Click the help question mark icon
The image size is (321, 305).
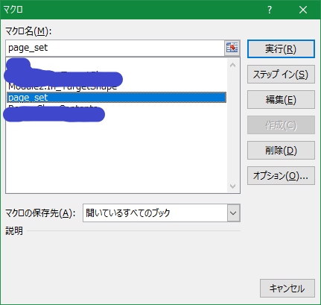pos(270,10)
